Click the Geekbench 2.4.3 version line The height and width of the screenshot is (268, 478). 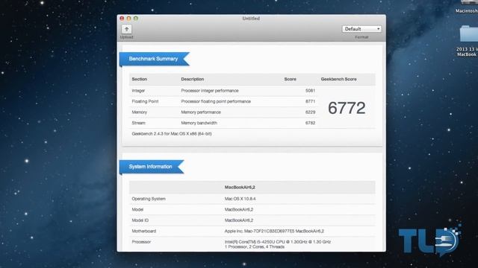[x=172, y=134]
